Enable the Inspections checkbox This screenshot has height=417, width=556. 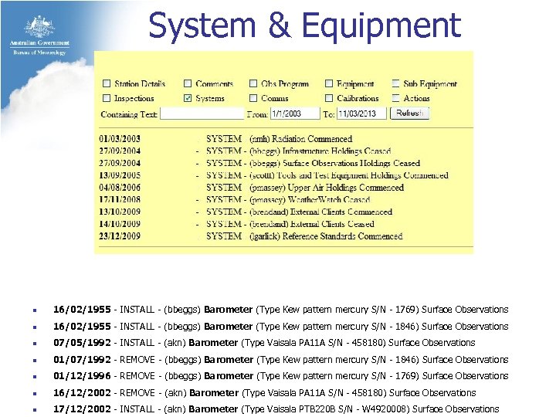(107, 98)
